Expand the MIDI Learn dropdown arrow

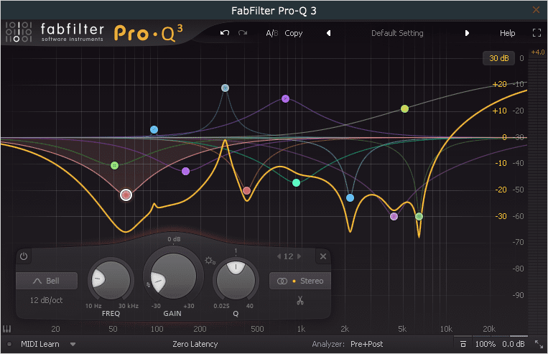[73, 345]
